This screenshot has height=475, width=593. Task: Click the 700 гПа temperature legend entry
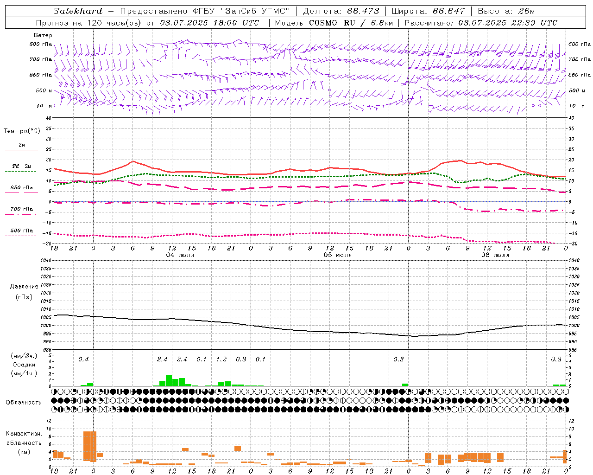click(22, 209)
